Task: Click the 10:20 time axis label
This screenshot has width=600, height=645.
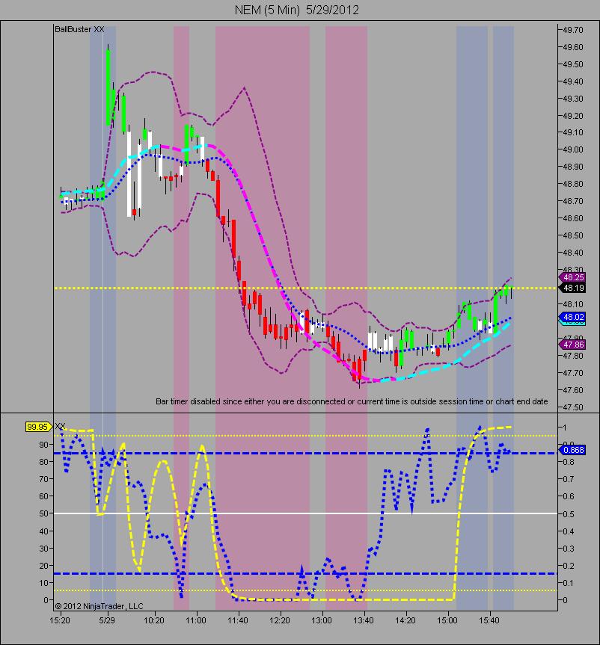Action: tap(154, 620)
